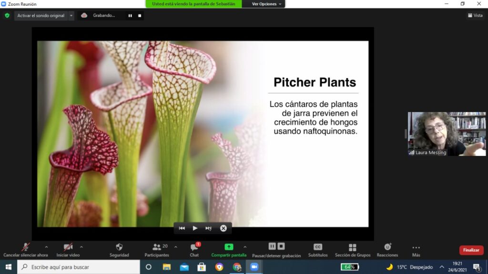488x274 pixels.
Task: Open the Ver Opciones dropdown
Action: click(267, 4)
